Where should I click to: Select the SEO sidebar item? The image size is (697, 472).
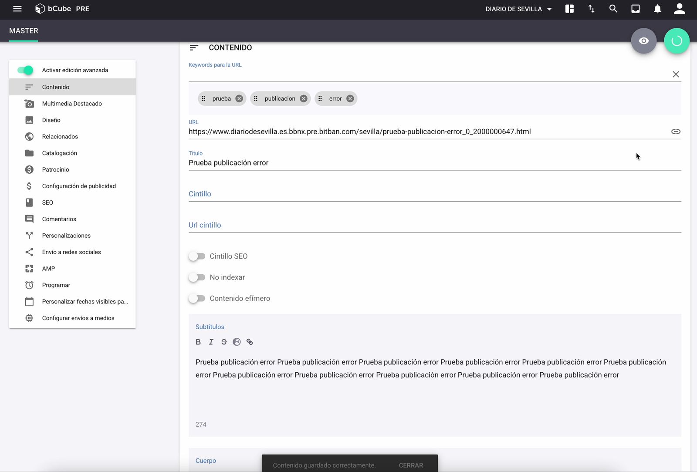point(47,202)
